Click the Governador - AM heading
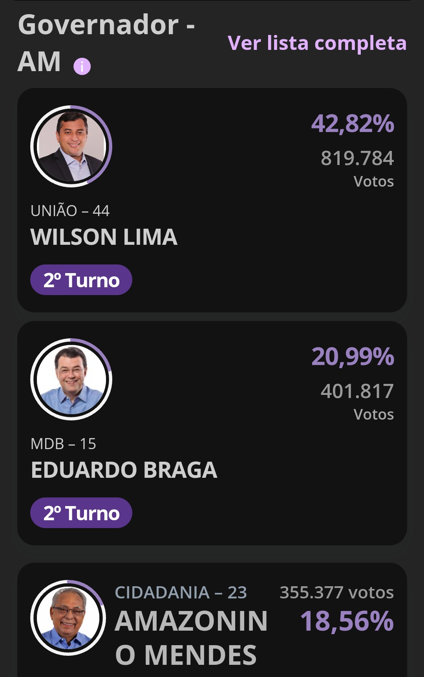424x677 pixels. [x=106, y=43]
